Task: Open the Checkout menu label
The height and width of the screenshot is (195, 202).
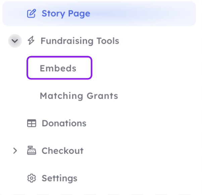Action: tap(62, 151)
